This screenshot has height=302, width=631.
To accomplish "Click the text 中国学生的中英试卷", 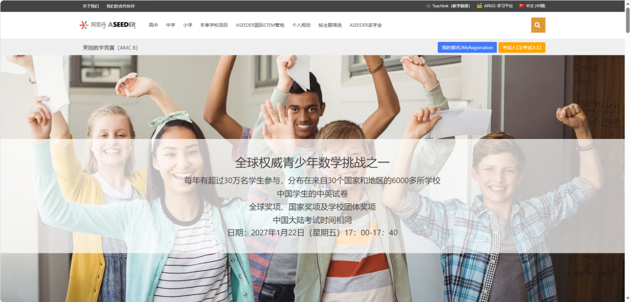I will [x=312, y=194].
